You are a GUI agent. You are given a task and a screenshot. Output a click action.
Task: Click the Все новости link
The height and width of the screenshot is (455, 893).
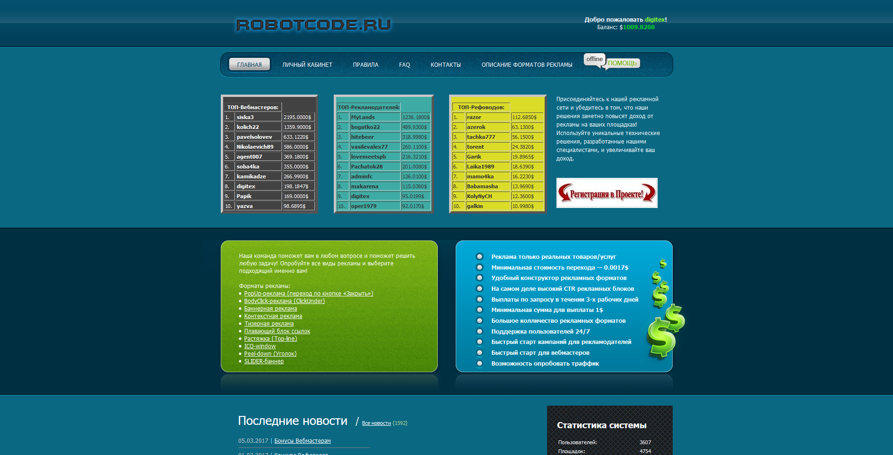[376, 423]
